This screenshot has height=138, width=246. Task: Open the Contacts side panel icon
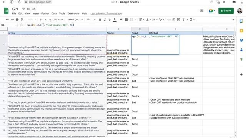pyautogui.click(x=241, y=50)
